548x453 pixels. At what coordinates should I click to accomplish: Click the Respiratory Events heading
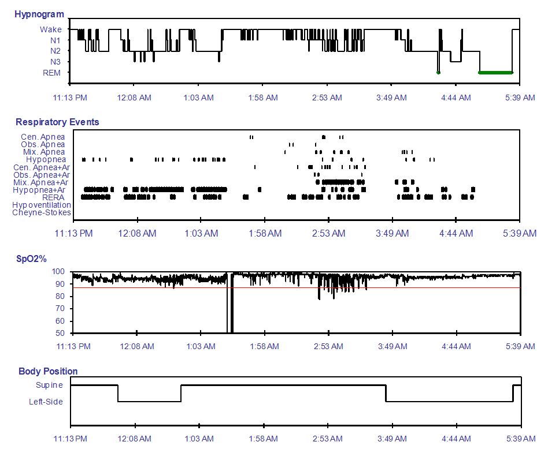pos(57,122)
